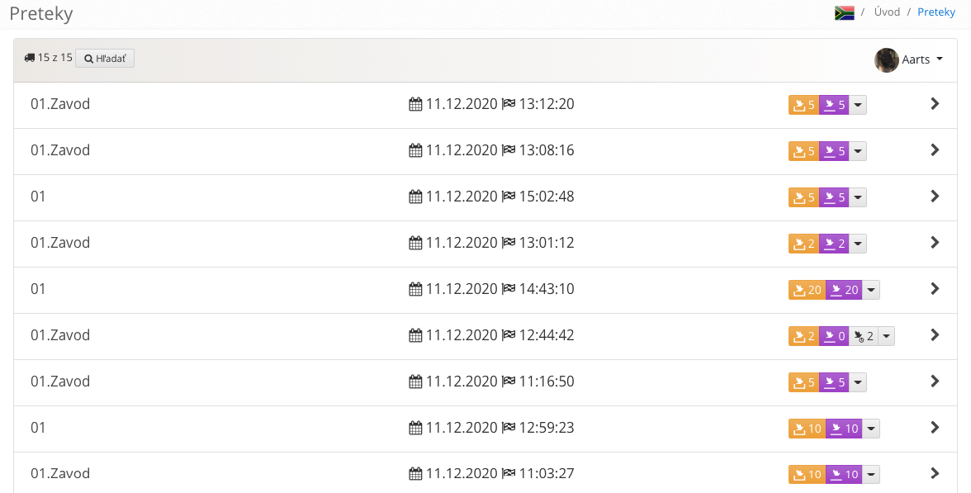971x493 pixels.
Task: Click the South Africa flag icon
Action: pos(844,12)
